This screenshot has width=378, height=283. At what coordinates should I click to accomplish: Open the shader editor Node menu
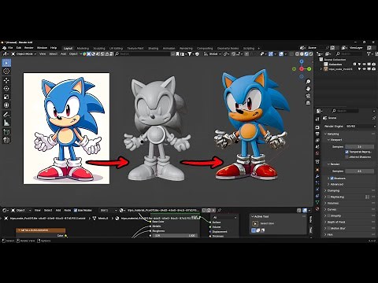coord(68,210)
